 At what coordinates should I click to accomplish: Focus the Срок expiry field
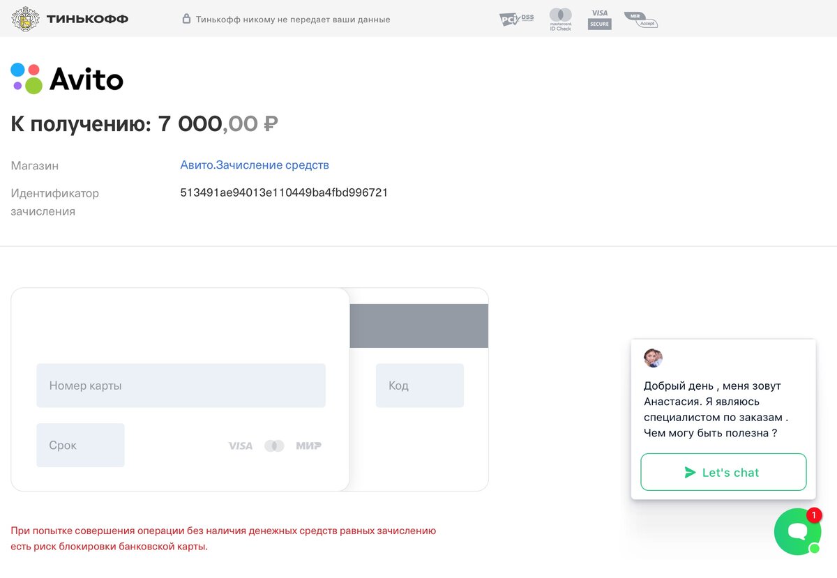(80, 446)
